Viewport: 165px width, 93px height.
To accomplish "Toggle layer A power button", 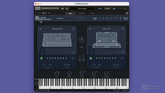I will pyautogui.click(x=41, y=29).
